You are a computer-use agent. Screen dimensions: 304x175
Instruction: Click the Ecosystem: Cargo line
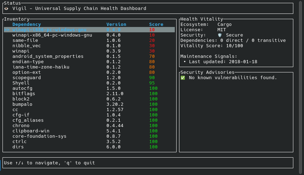206,24
